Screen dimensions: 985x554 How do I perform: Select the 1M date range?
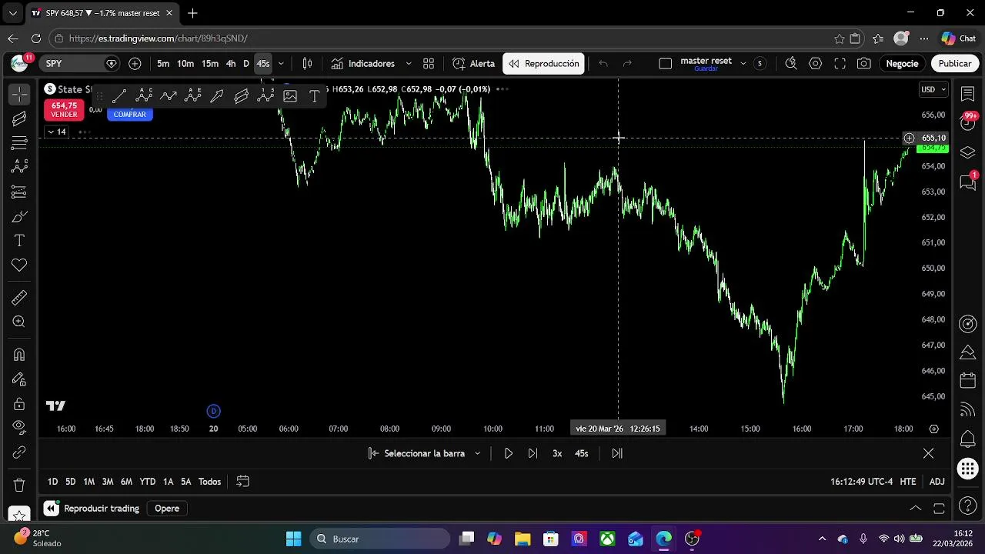89,482
